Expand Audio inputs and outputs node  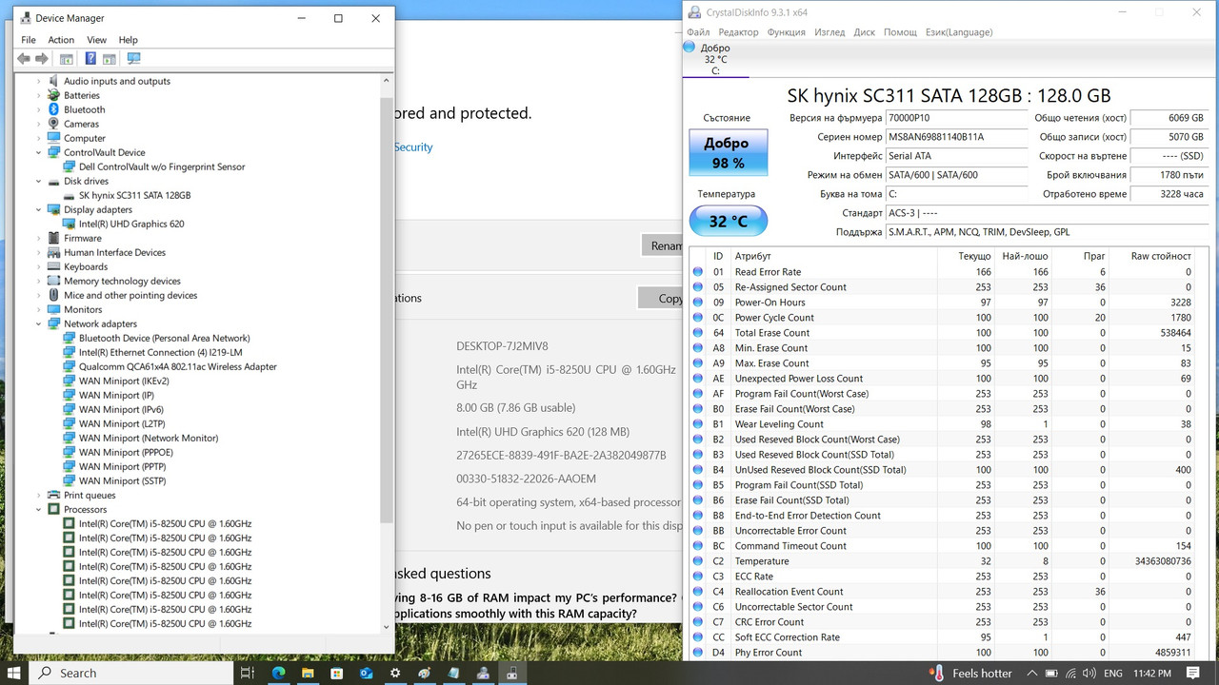tap(39, 81)
